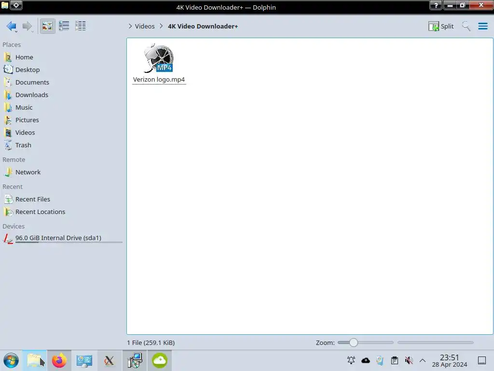Open 4K Video Downloader+ green cloud icon
Screen dimensions: 494x371
tap(160, 360)
